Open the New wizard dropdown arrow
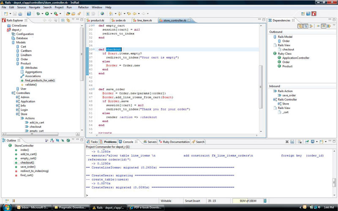Screen dimensions: 338x211 (10, 14)
